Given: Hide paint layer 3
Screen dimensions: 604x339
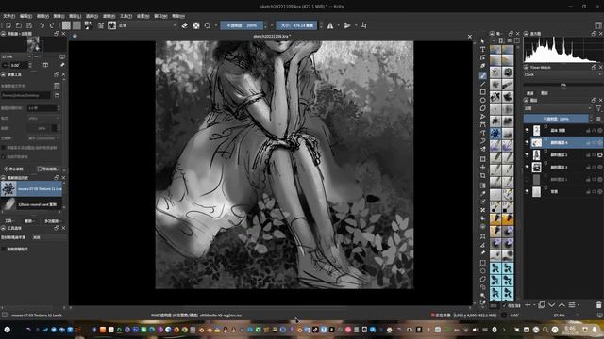Looking at the screenshot, I should [527, 168].
